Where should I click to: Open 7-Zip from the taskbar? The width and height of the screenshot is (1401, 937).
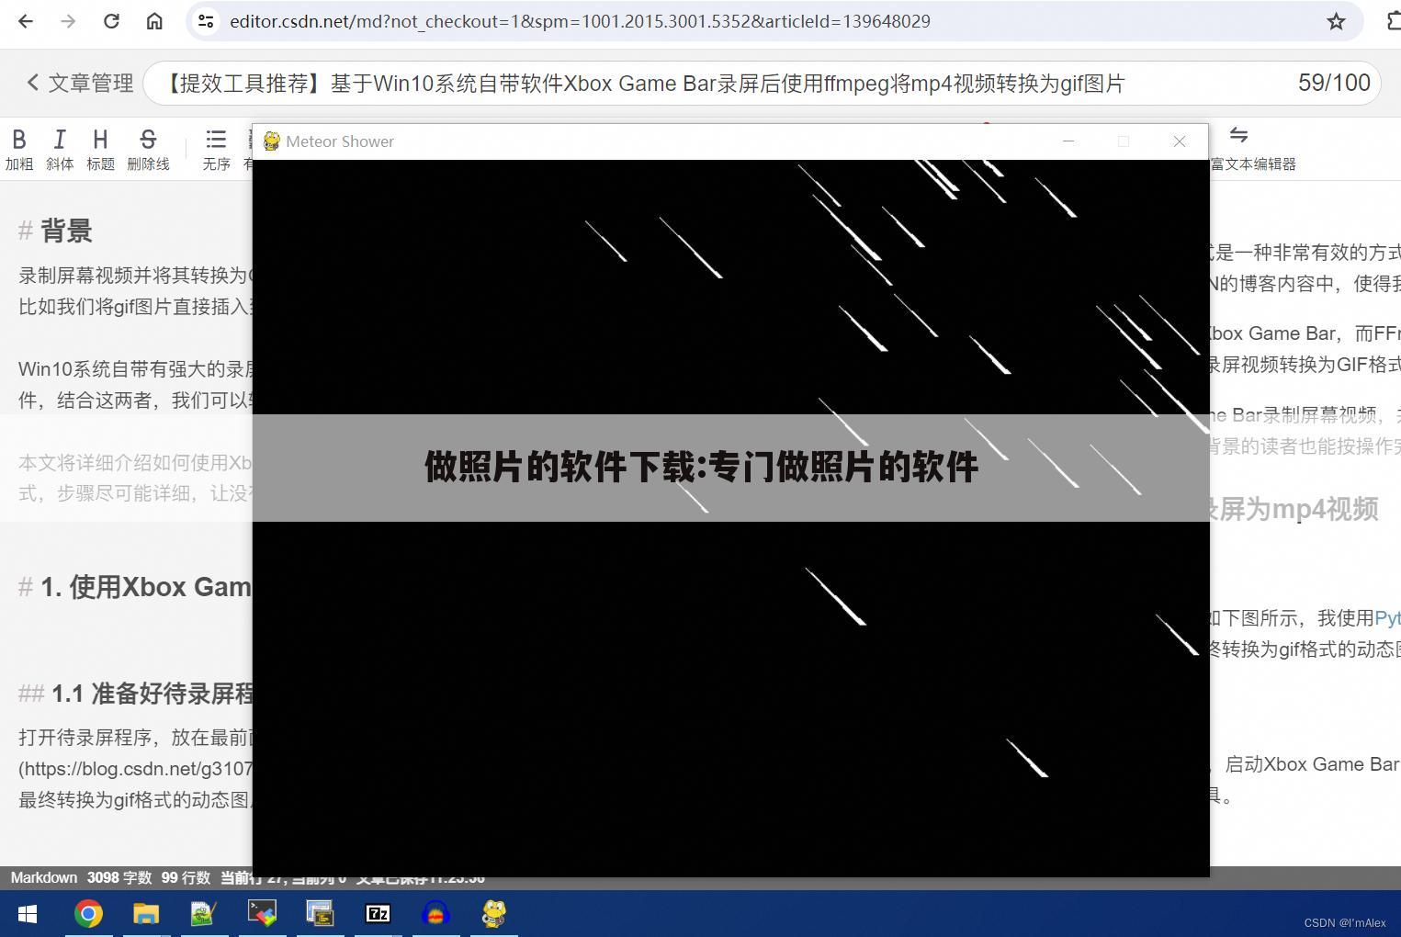coord(378,914)
